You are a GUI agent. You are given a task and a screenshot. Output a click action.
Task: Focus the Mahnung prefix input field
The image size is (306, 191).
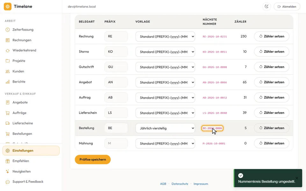tap(116, 143)
